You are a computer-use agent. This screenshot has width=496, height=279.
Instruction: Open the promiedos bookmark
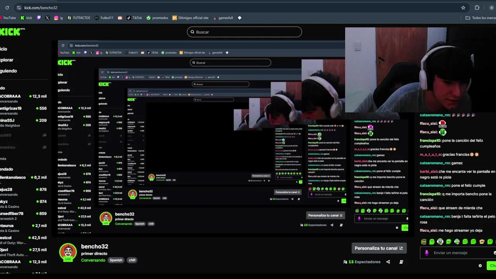157,18
